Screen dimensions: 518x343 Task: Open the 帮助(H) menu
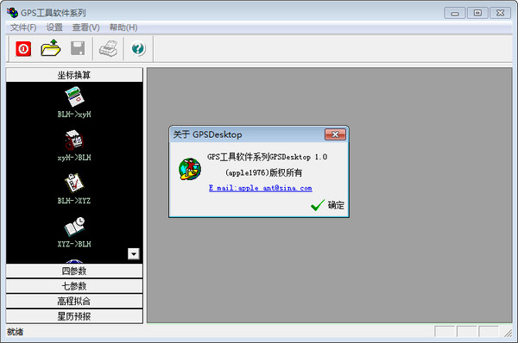tap(123, 28)
